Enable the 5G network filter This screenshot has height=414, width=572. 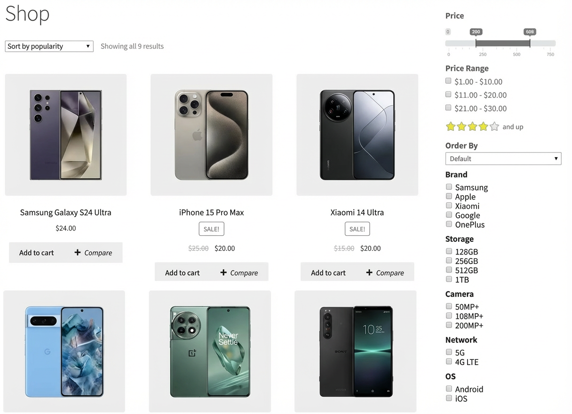tap(448, 351)
